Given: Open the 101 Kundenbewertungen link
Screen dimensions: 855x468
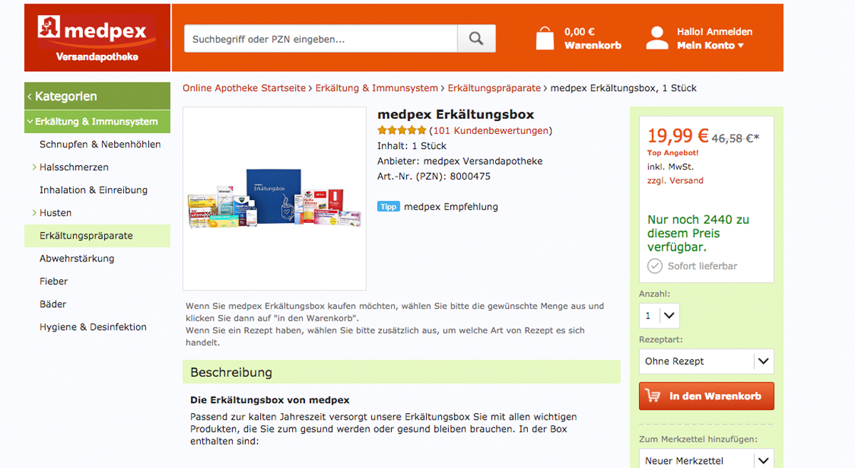Looking at the screenshot, I should click(490, 130).
